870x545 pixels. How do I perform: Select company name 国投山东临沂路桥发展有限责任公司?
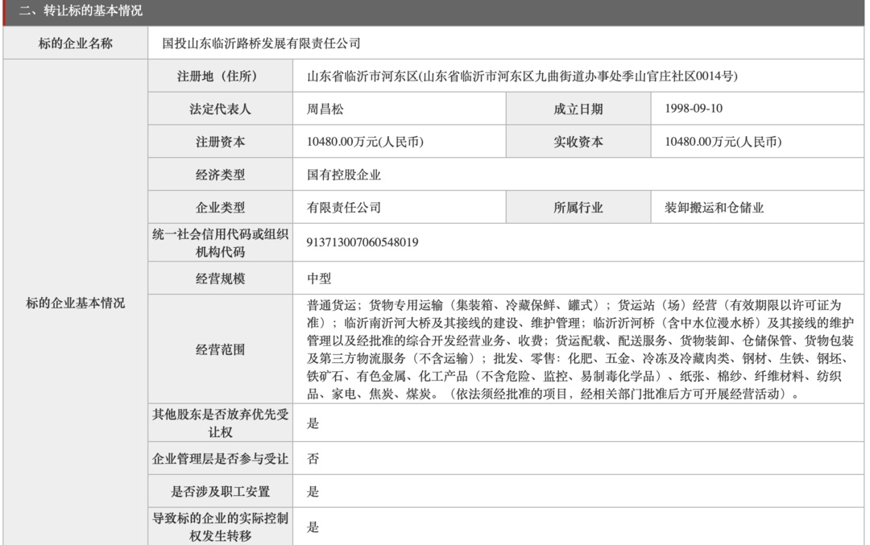coord(261,43)
